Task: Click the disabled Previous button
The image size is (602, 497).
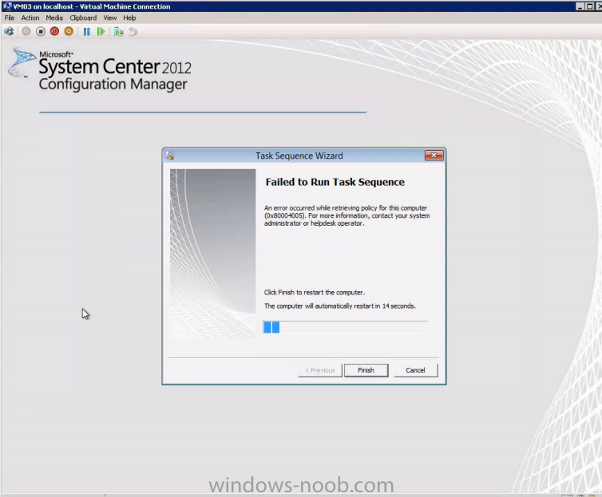Action: pos(320,370)
